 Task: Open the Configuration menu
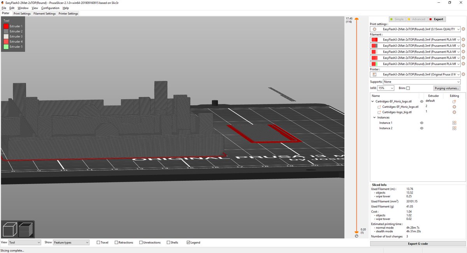[x=50, y=8]
